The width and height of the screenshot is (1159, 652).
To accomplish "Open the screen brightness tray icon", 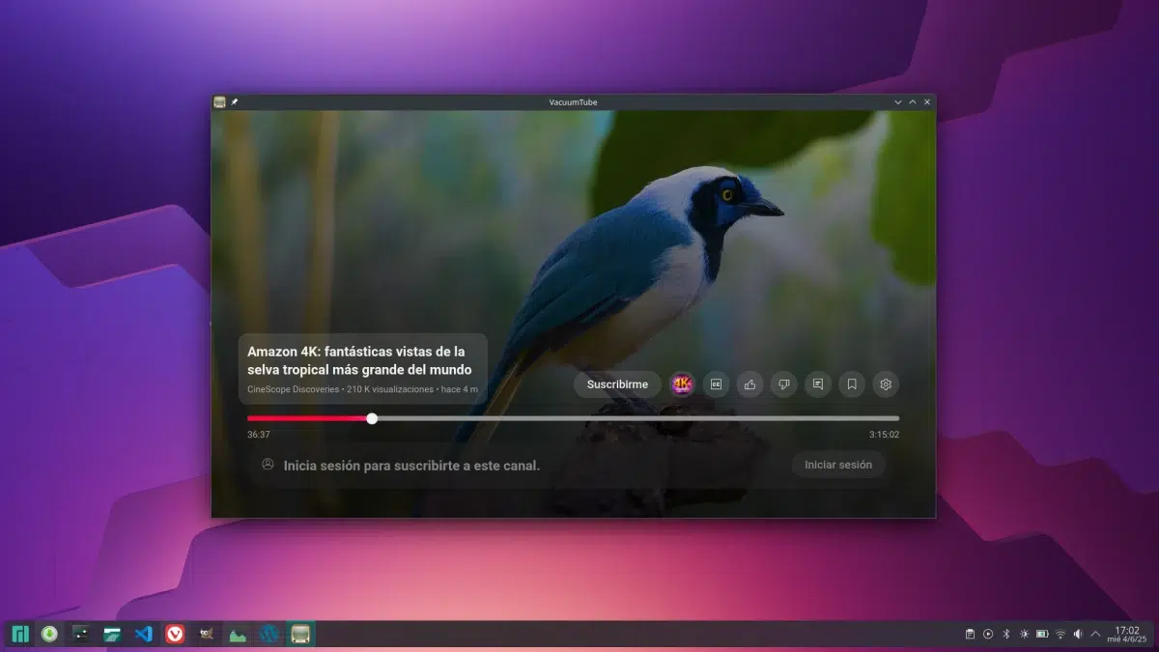I will click(x=1024, y=634).
